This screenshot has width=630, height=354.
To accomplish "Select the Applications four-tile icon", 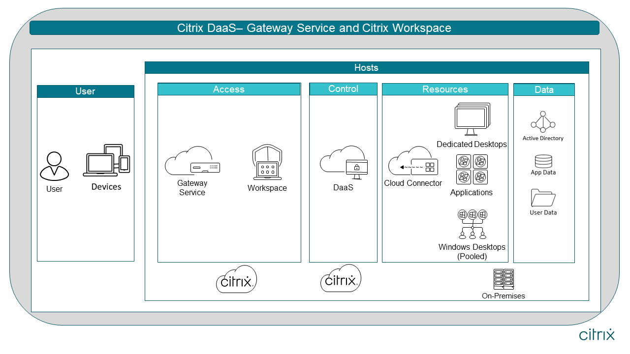I will (x=472, y=170).
